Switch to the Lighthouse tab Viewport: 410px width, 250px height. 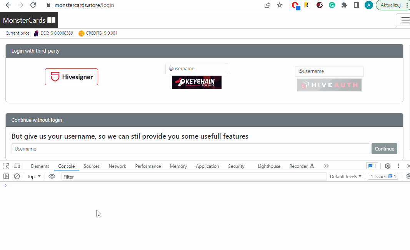(x=269, y=166)
